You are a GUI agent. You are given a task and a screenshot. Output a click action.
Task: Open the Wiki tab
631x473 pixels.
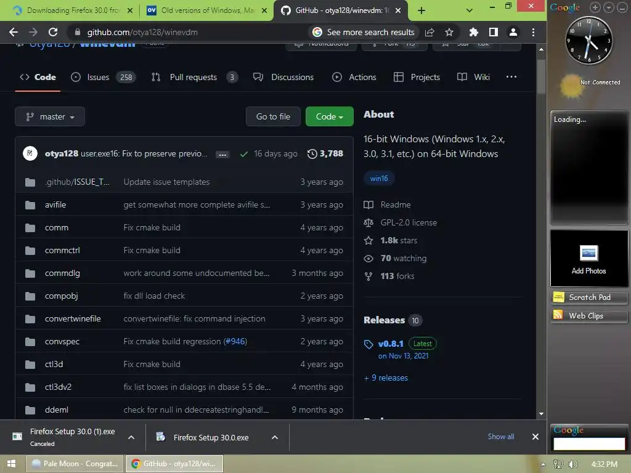pyautogui.click(x=474, y=77)
